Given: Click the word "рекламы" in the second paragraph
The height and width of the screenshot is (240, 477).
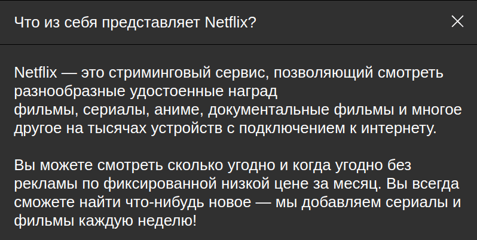Looking at the screenshot, I should pyautogui.click(x=41, y=183).
